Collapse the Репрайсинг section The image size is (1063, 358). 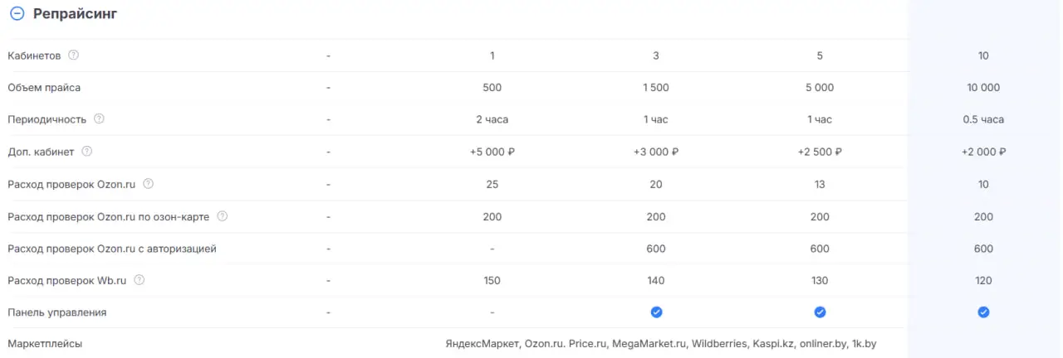pyautogui.click(x=17, y=14)
